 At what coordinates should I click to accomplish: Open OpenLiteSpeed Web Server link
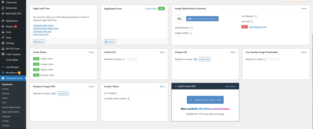(x=46, y=28)
